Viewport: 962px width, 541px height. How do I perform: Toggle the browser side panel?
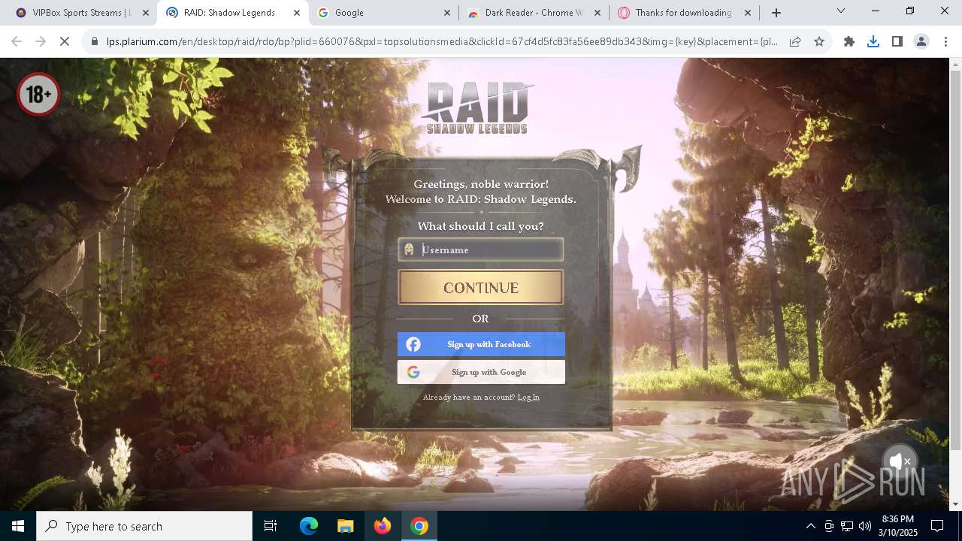[x=897, y=41]
